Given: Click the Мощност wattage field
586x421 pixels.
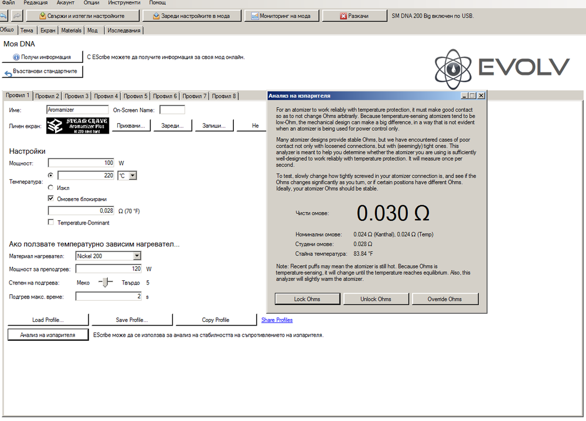Looking at the screenshot, I should [x=81, y=162].
